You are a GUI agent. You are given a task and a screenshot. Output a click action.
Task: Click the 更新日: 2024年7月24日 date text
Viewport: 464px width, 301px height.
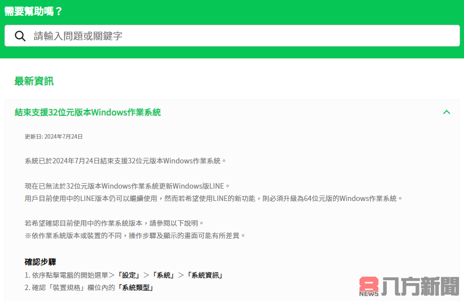pyautogui.click(x=53, y=137)
